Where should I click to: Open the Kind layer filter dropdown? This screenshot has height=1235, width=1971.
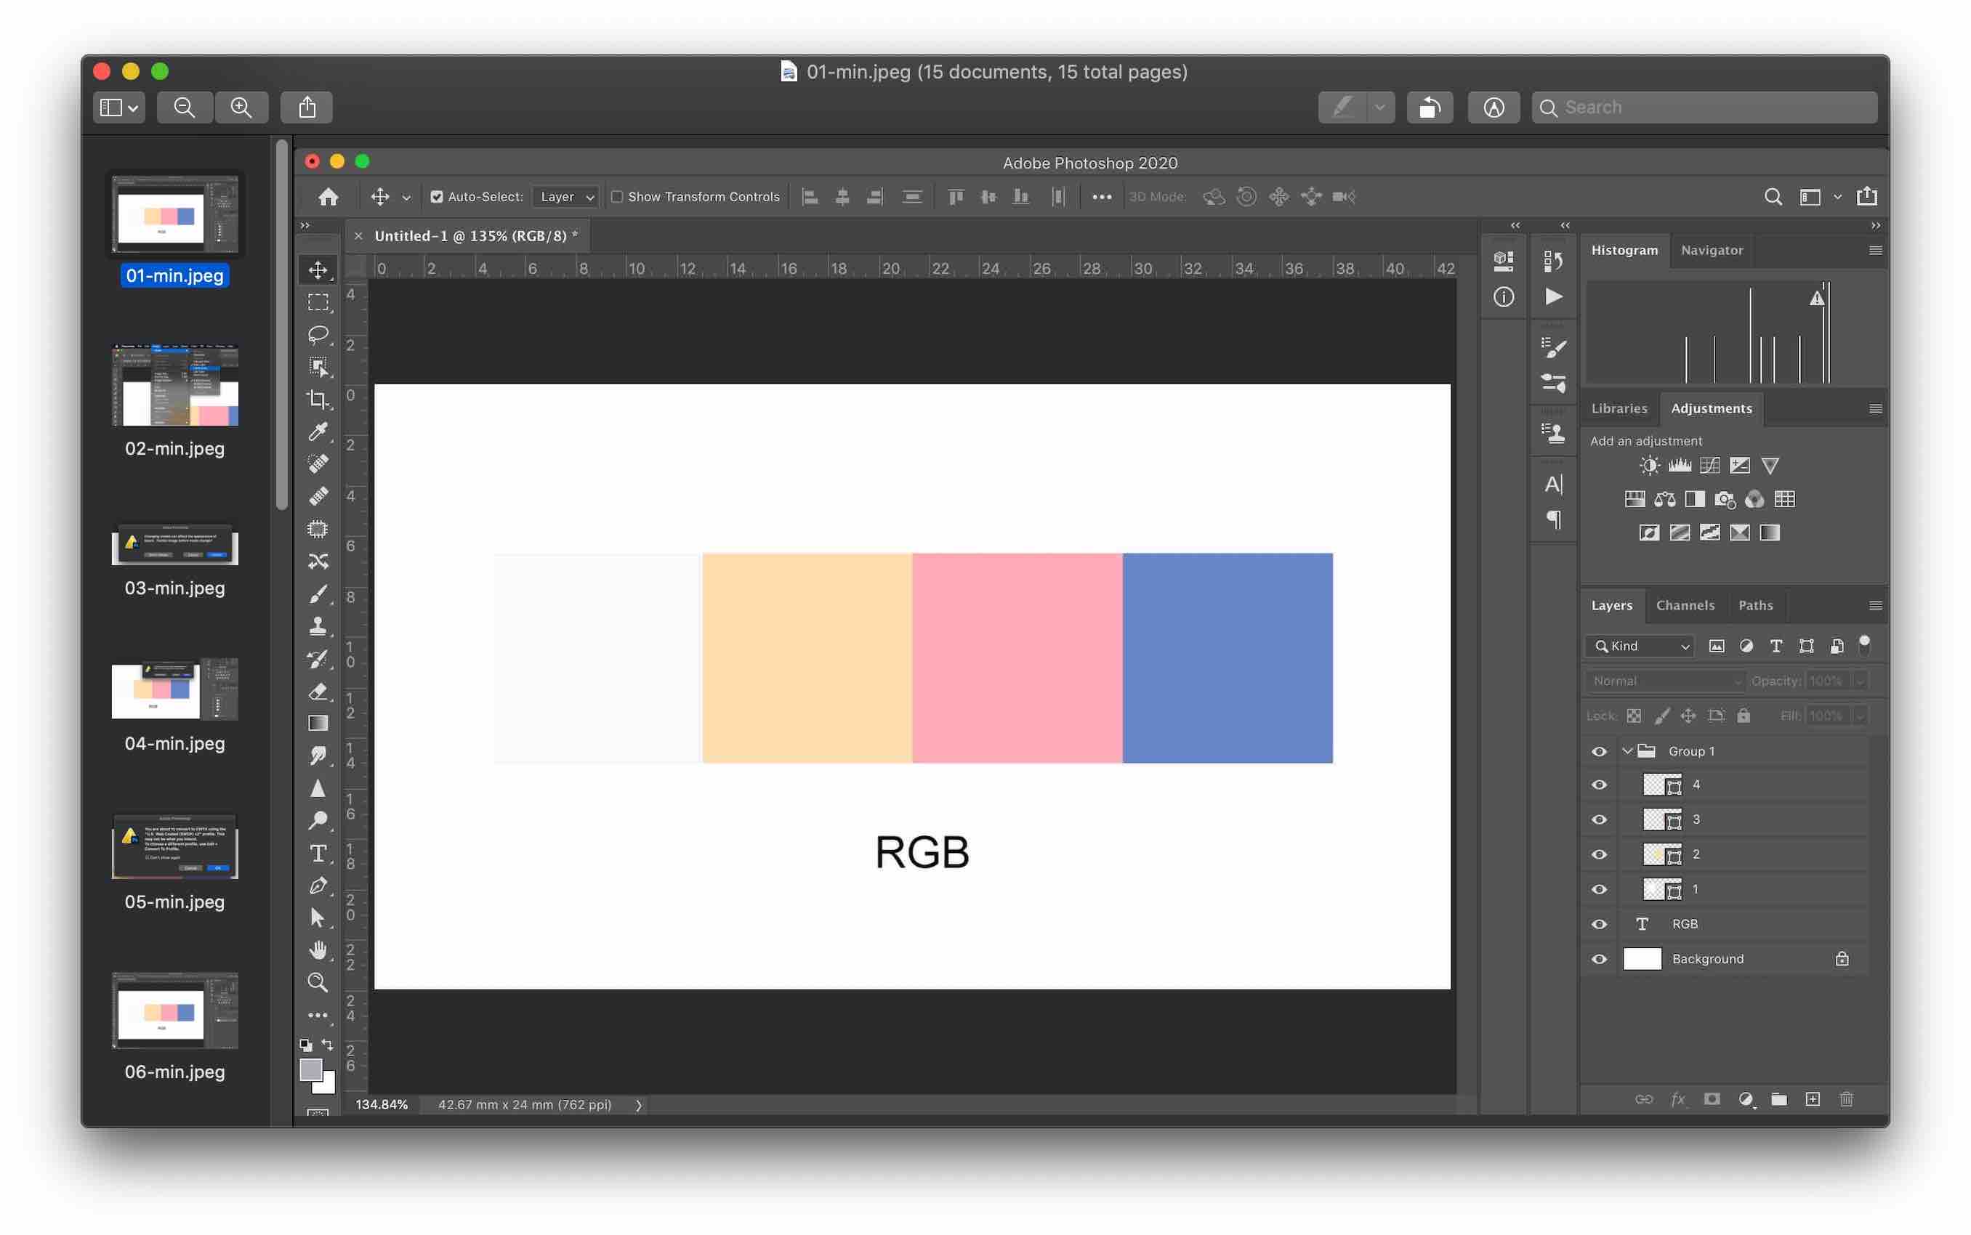[1641, 646]
